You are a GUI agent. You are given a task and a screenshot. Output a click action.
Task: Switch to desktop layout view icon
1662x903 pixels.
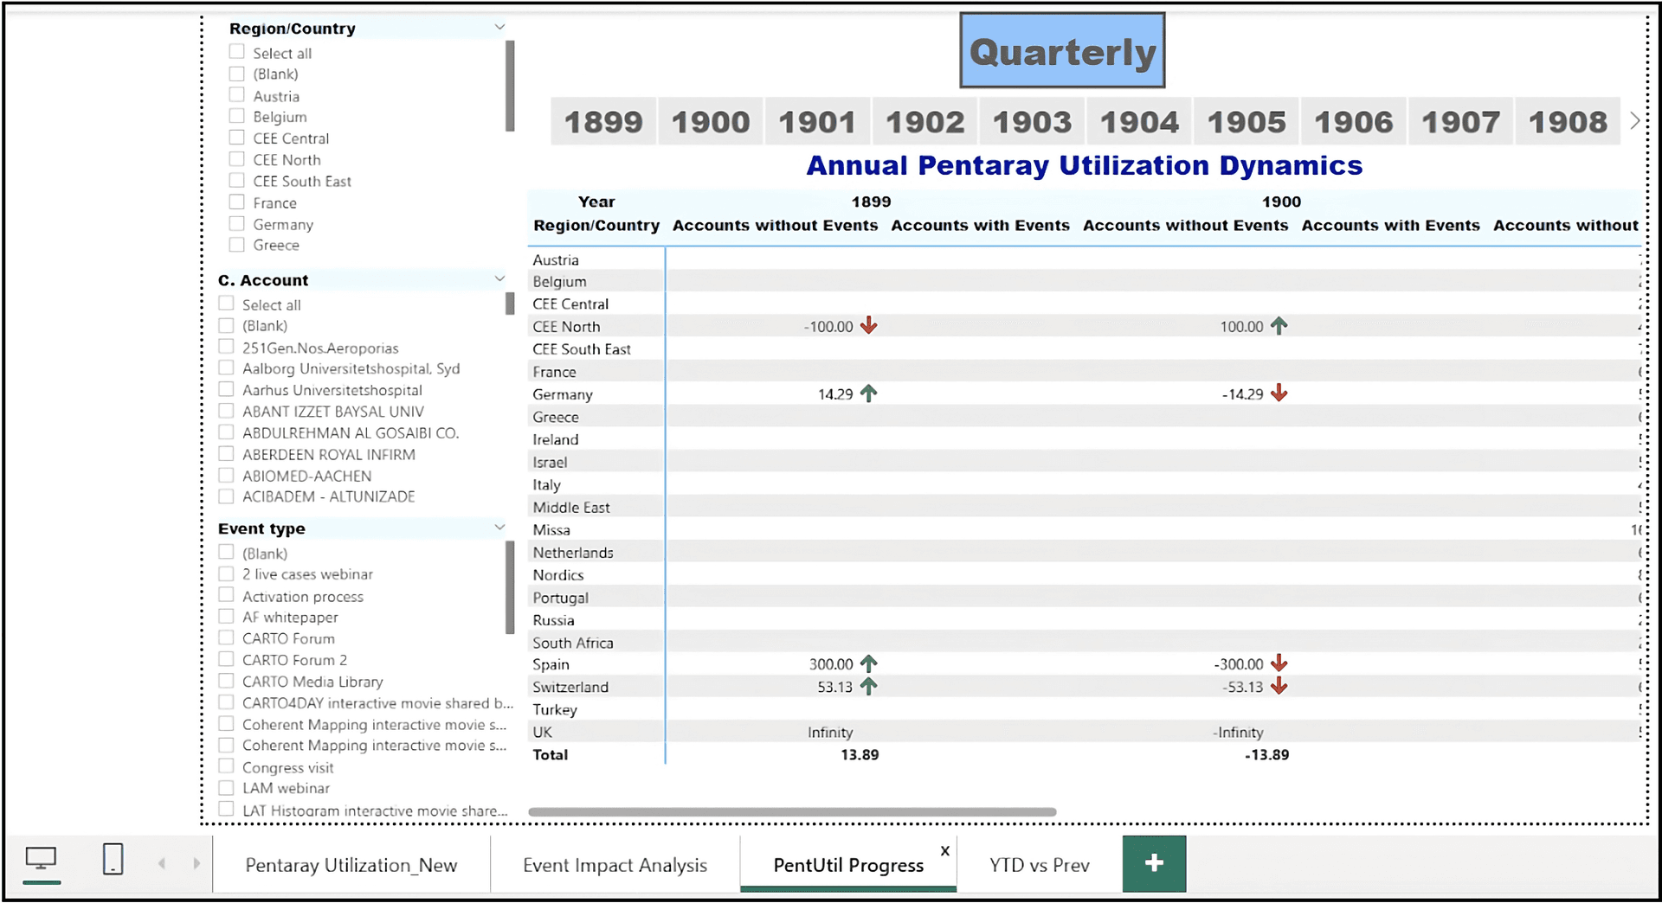(x=41, y=859)
